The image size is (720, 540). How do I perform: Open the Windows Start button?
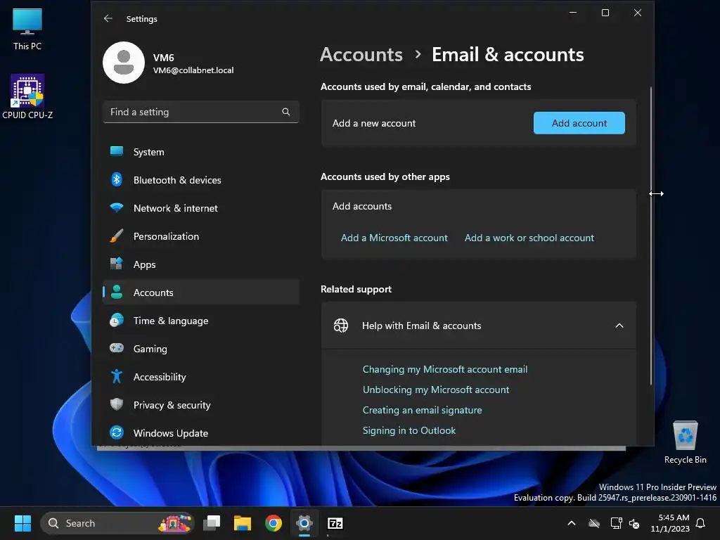(22, 523)
